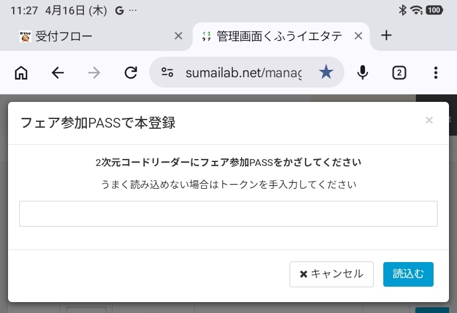Image resolution: width=457 pixels, height=313 pixels.
Task: Open a new browser tab
Action: tap(387, 35)
